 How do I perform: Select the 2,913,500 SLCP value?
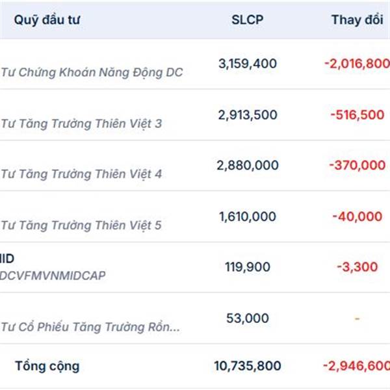[x=247, y=114]
